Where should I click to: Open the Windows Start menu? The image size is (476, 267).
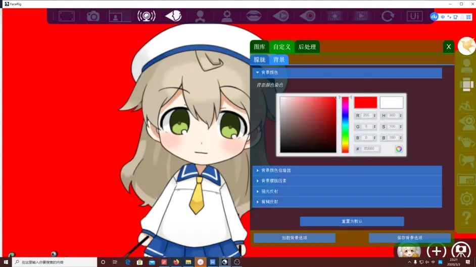point(6,262)
